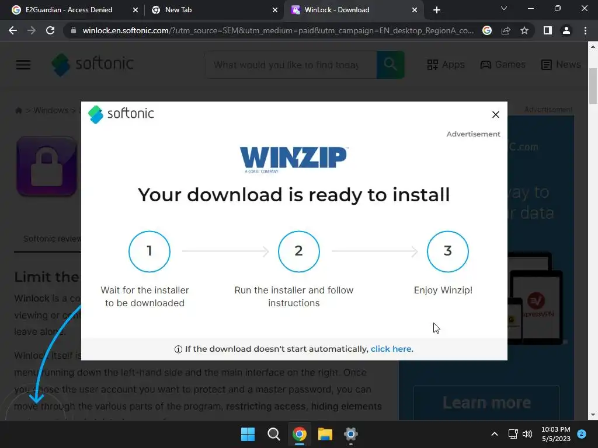The width and height of the screenshot is (598, 448).
Task: Click the WinLock purple padlock icon
Action: pos(47,166)
